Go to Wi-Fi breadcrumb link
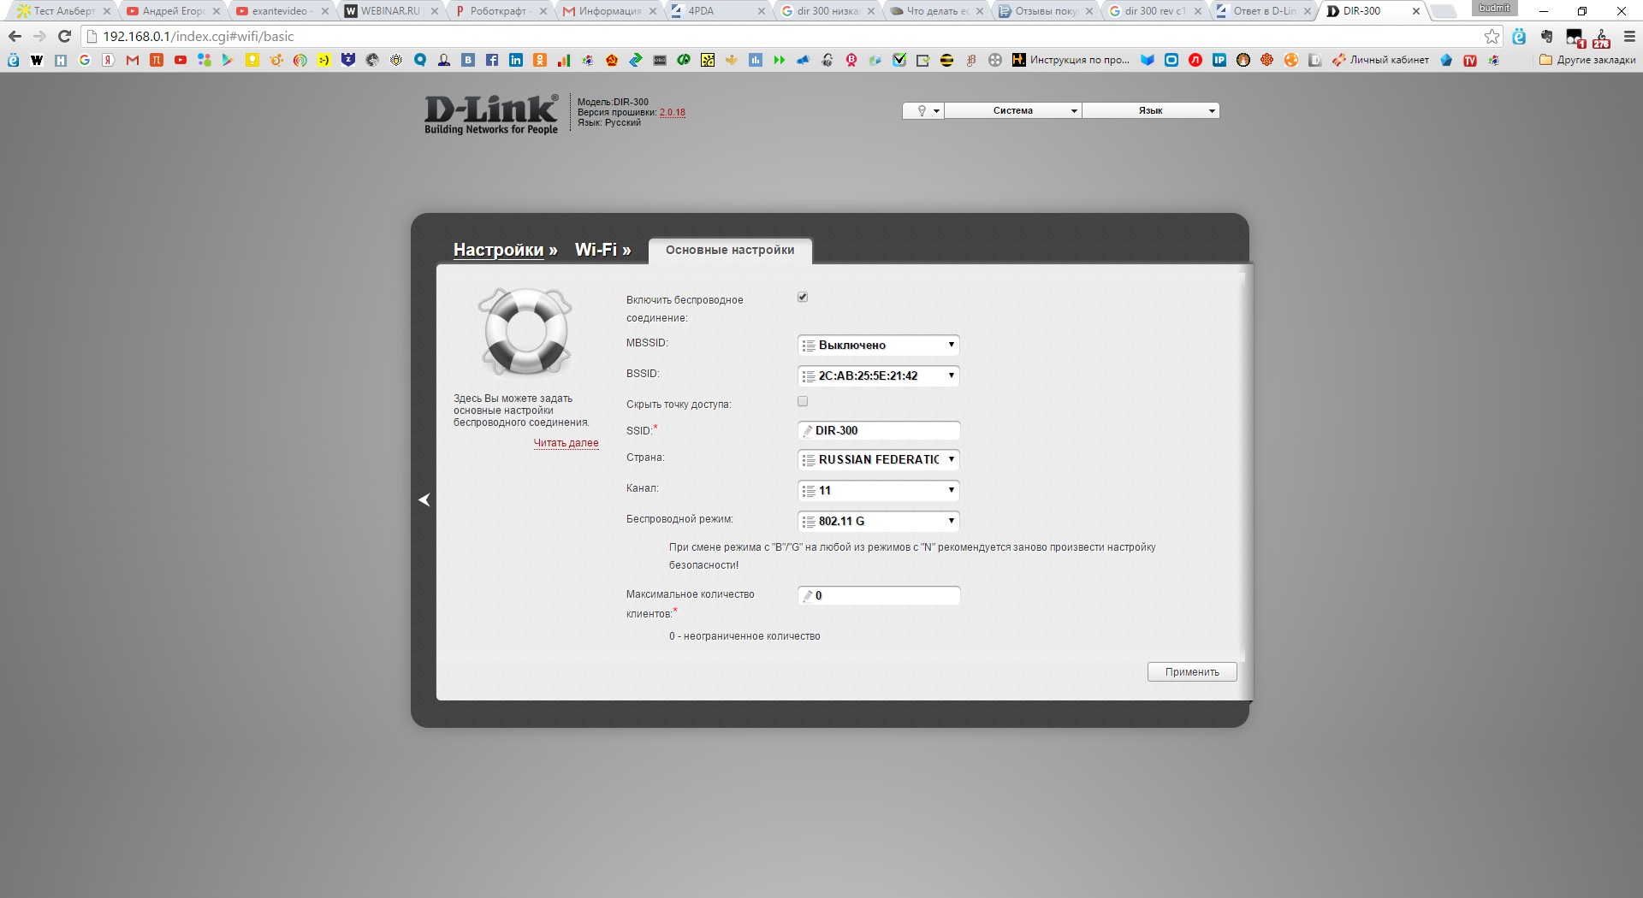 point(596,250)
